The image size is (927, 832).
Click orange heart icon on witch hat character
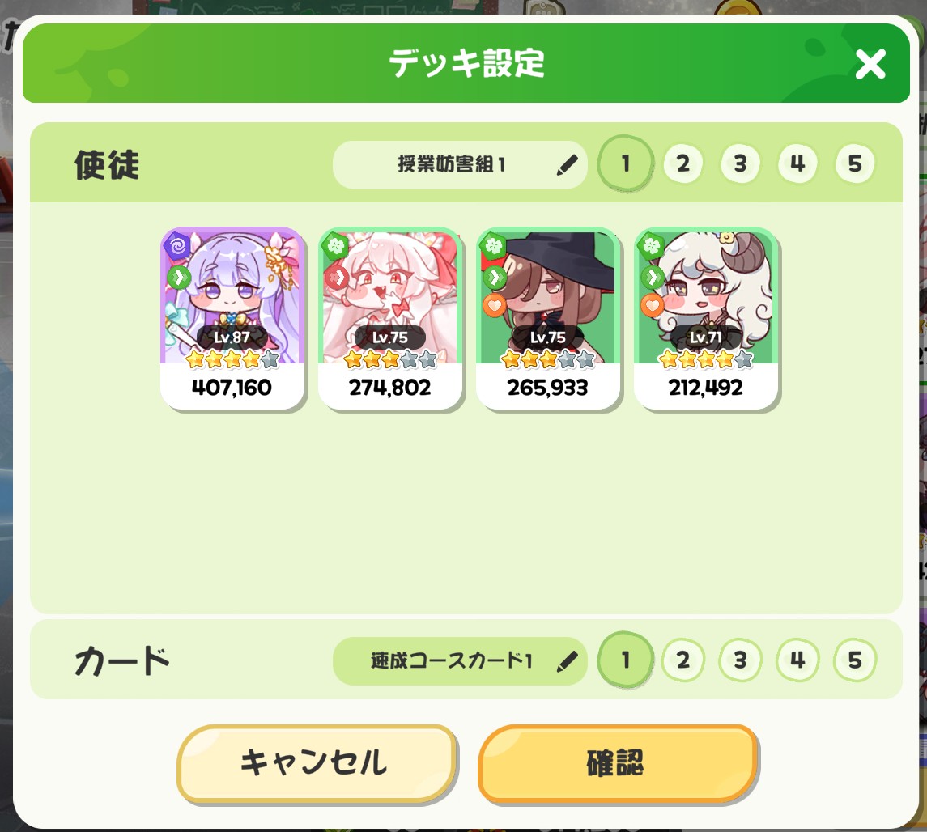coord(494,305)
